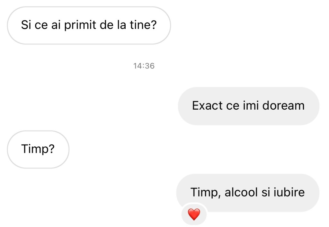Image resolution: width=329 pixels, height=227 pixels.
Task: Click the red heart reaction icon
Action: (x=194, y=214)
